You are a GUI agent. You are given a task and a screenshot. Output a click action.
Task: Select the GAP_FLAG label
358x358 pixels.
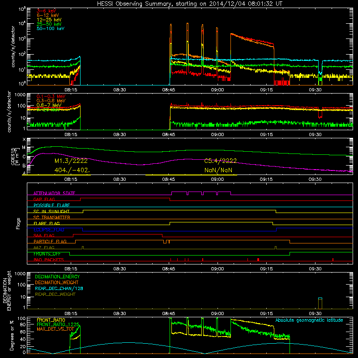[44, 199]
